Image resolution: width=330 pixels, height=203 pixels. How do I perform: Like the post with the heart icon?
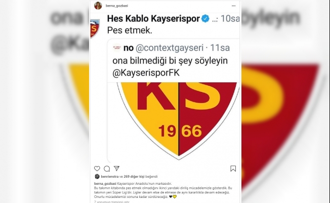pyautogui.click(x=97, y=168)
